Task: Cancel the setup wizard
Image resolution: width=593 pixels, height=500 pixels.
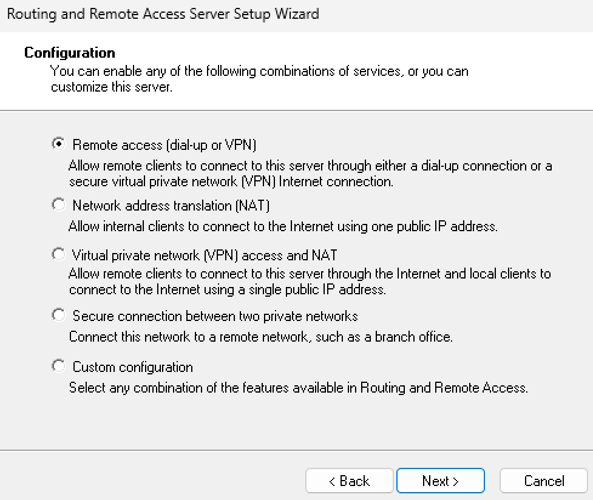Action: [x=544, y=481]
